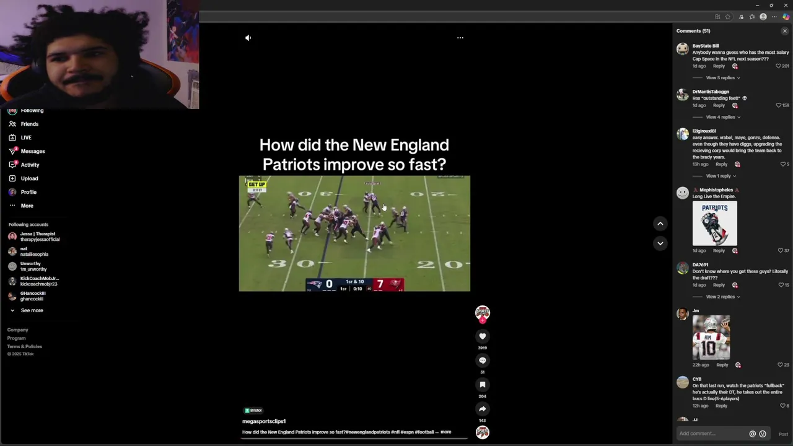Open LIVE in the sidebar
Screen dimensions: 793x446
pyautogui.click(x=20, y=138)
